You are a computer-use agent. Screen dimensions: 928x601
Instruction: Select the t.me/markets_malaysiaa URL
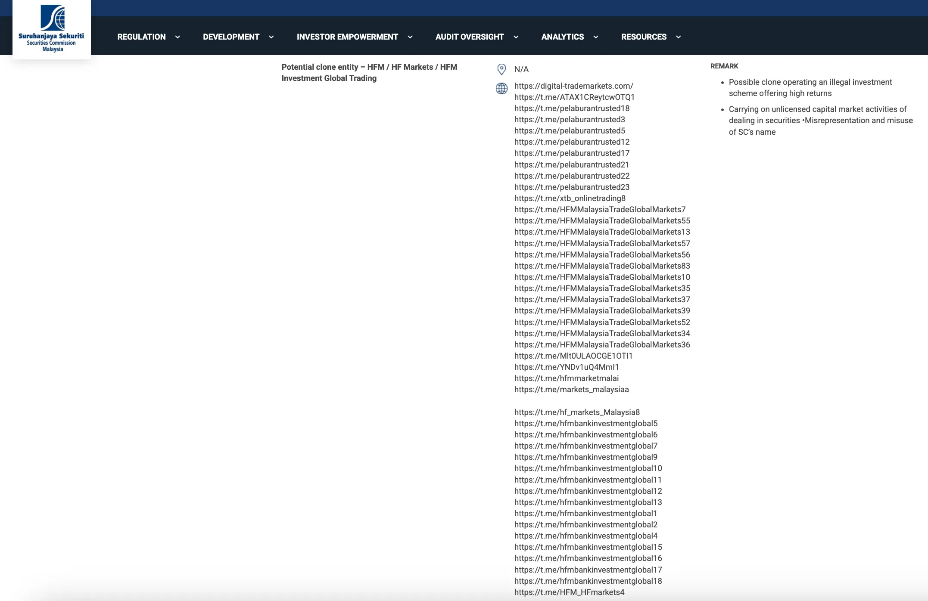pos(572,390)
